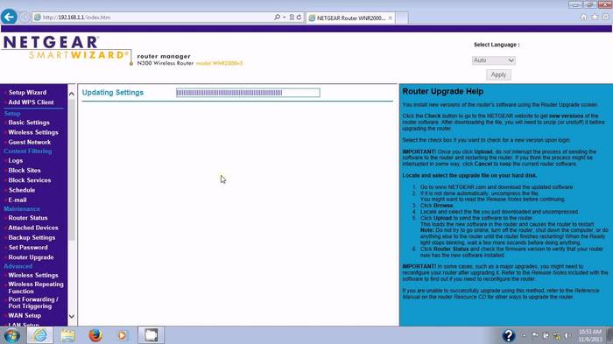Open E-mail settings
Screen dimensions: 613x344
(x=18, y=200)
